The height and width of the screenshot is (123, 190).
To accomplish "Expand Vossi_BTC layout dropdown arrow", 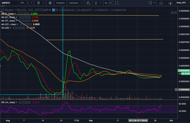I will 189,3.
